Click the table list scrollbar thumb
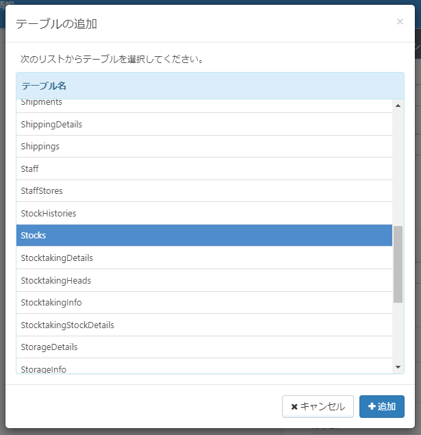 pos(398,264)
